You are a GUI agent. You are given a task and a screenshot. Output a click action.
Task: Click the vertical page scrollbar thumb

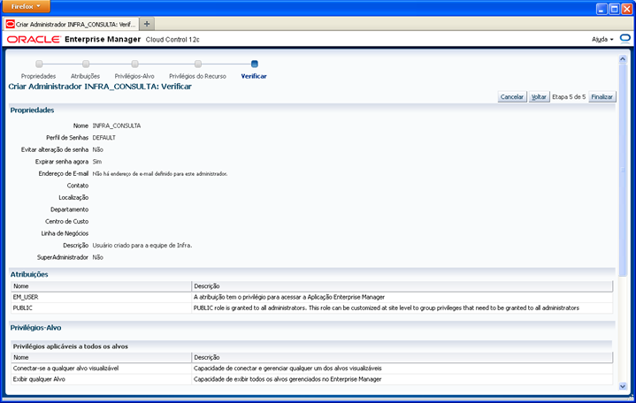click(x=623, y=171)
